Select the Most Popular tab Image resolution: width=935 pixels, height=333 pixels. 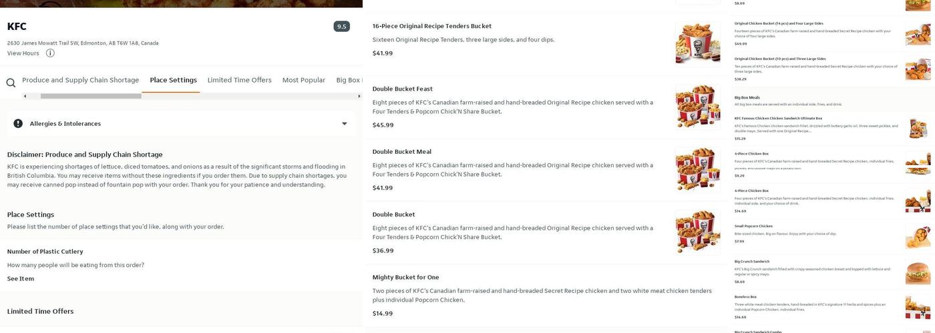303,80
